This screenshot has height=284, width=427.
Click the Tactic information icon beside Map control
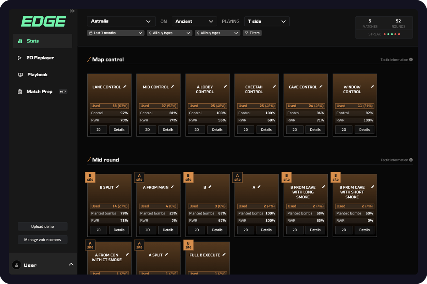tap(411, 60)
